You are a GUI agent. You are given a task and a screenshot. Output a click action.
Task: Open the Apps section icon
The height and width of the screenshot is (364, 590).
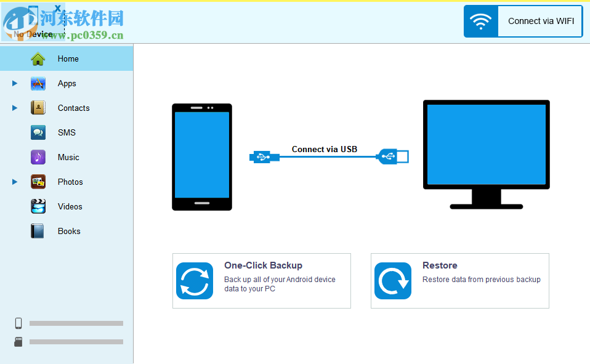point(38,83)
